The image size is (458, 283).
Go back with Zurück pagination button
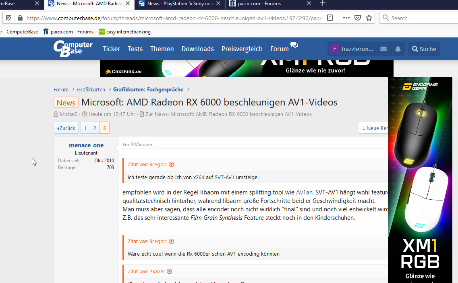(x=66, y=128)
